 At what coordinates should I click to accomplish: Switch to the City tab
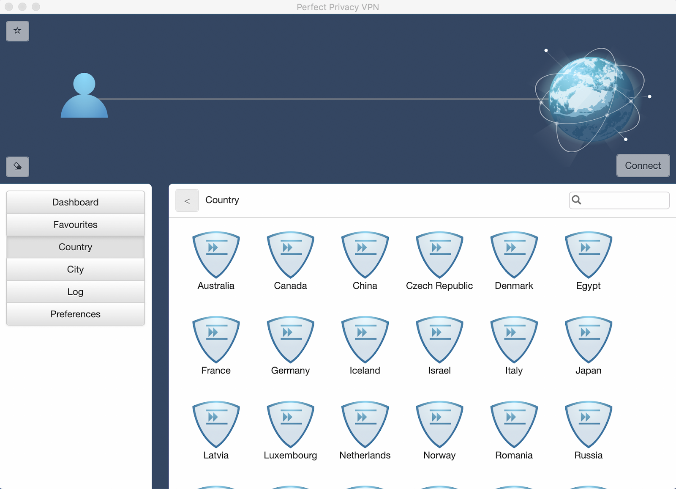75,269
